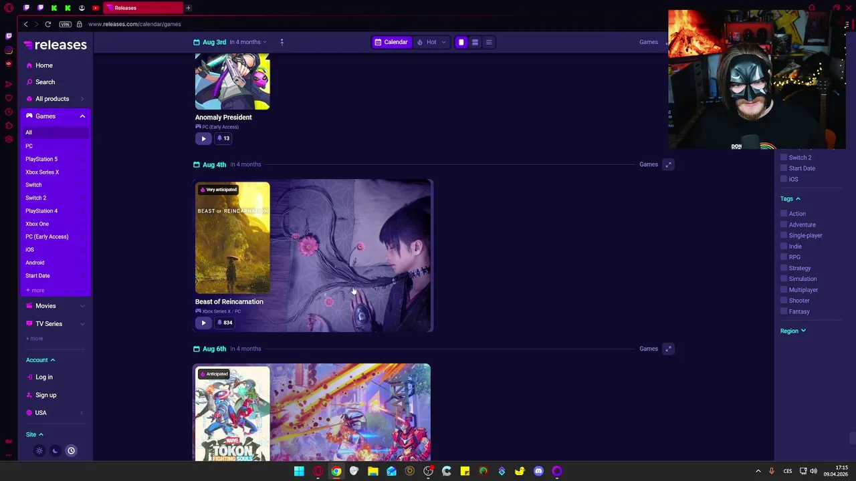
Task: Click the releases logo in sidebar
Action: coord(55,45)
